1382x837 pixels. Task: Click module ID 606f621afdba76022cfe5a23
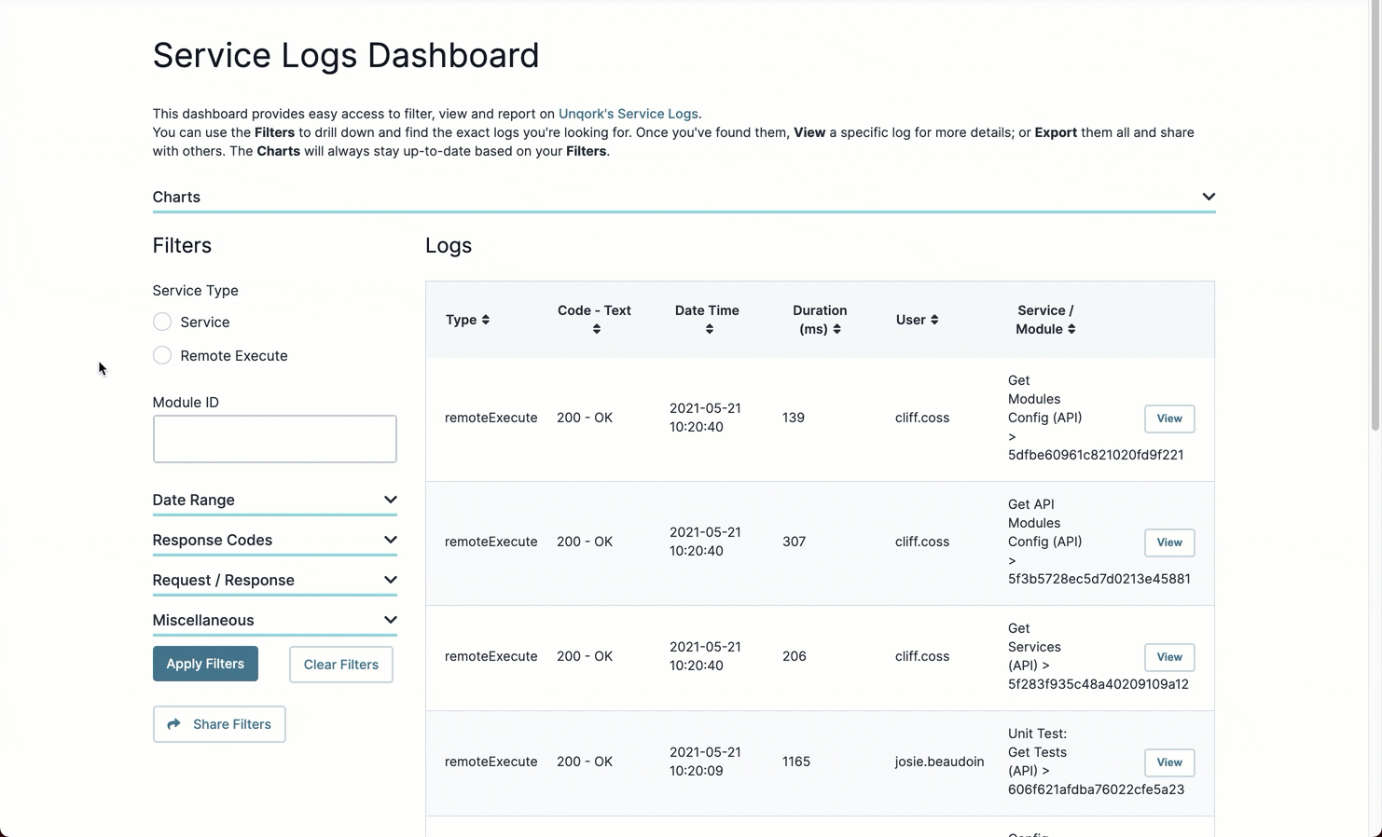[1097, 789]
